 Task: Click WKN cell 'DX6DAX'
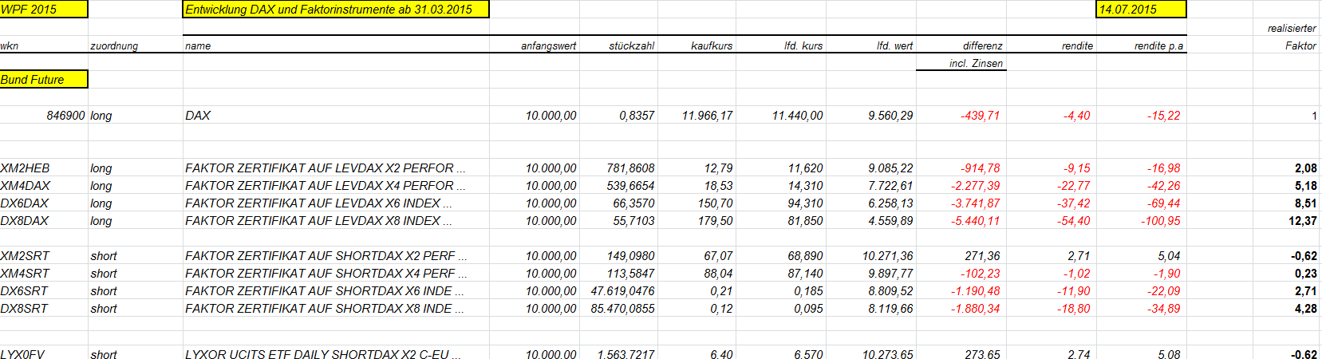point(24,203)
